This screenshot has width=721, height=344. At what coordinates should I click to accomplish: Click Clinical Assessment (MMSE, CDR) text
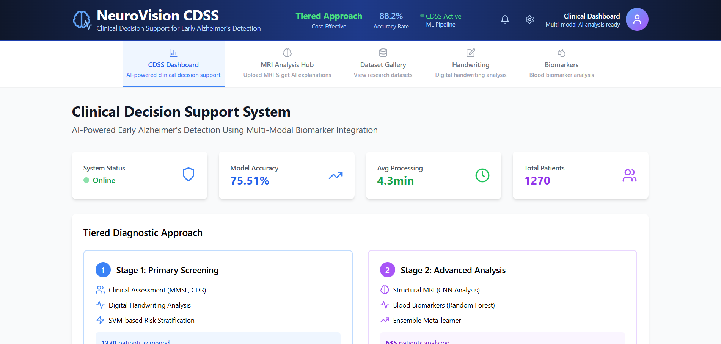[x=157, y=290]
